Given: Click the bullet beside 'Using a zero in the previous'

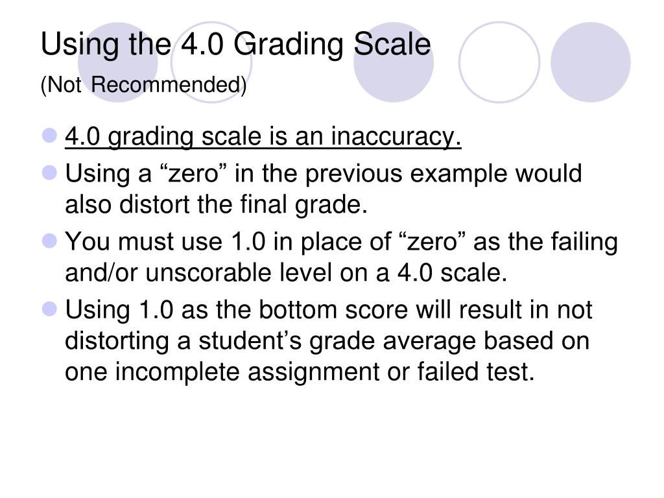Looking at the screenshot, I should 50,172.
